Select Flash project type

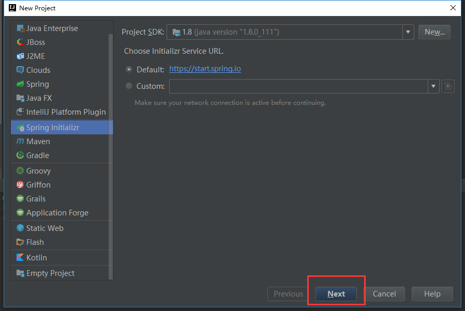coord(59,242)
